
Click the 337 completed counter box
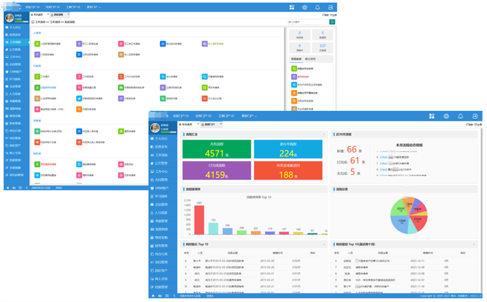pos(323,47)
